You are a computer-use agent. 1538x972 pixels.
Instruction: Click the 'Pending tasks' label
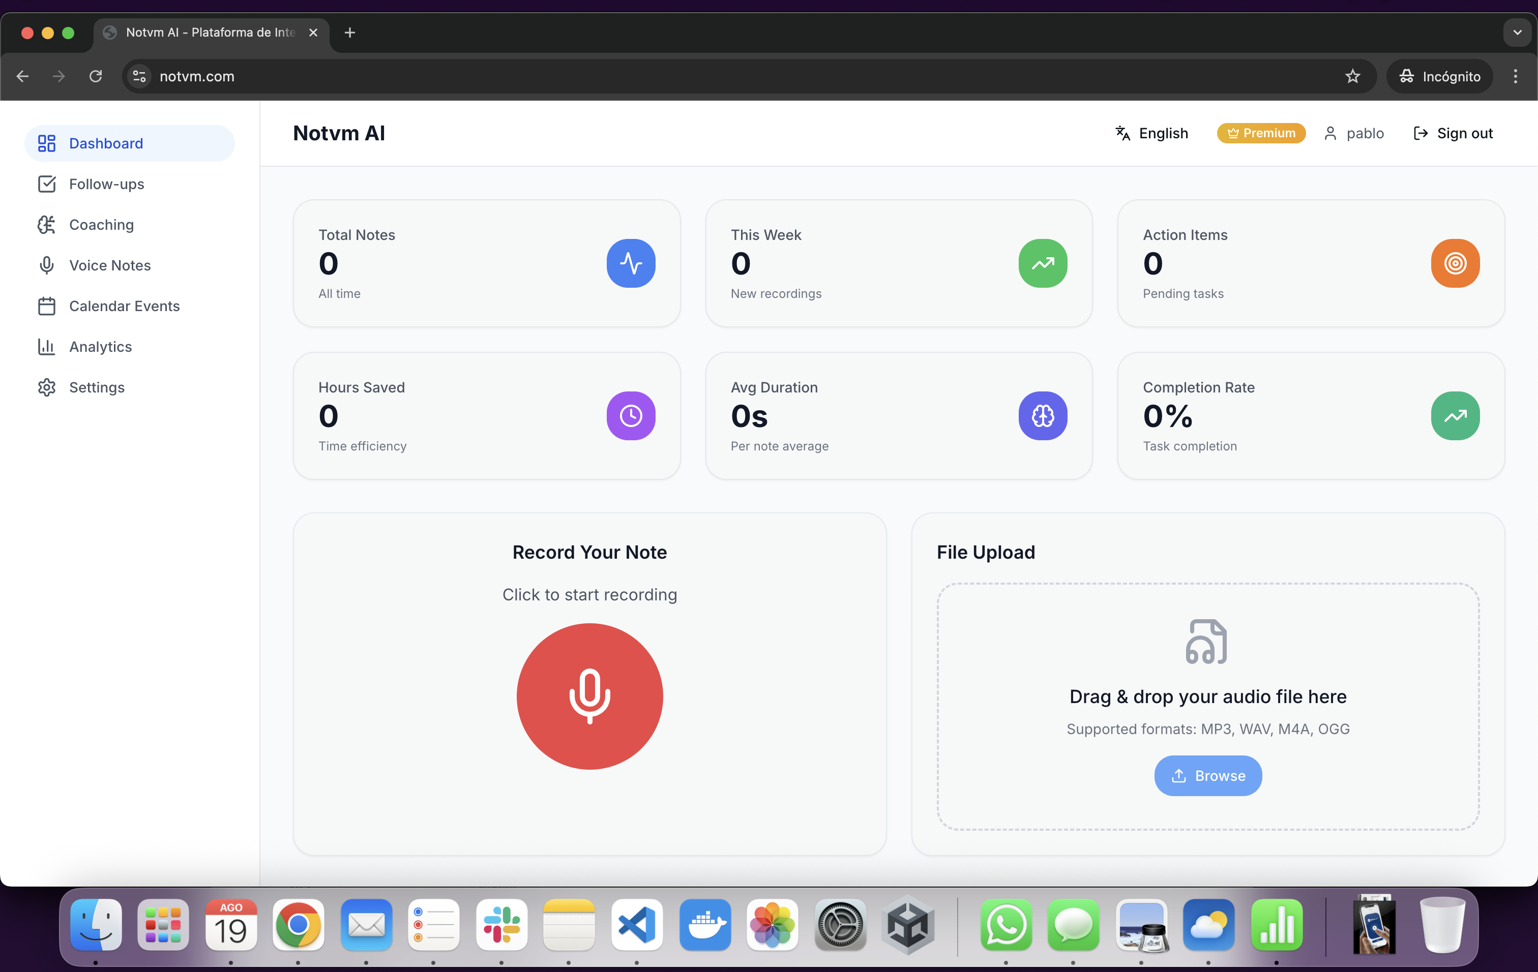1183,293
